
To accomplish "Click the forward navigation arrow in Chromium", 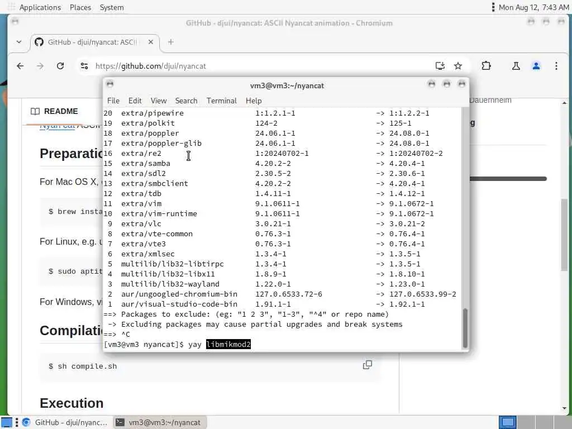I will pyautogui.click(x=40, y=66).
